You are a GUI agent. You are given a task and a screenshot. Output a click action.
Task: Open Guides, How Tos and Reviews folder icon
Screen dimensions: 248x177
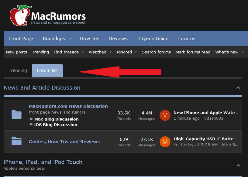pyautogui.click(x=17, y=141)
